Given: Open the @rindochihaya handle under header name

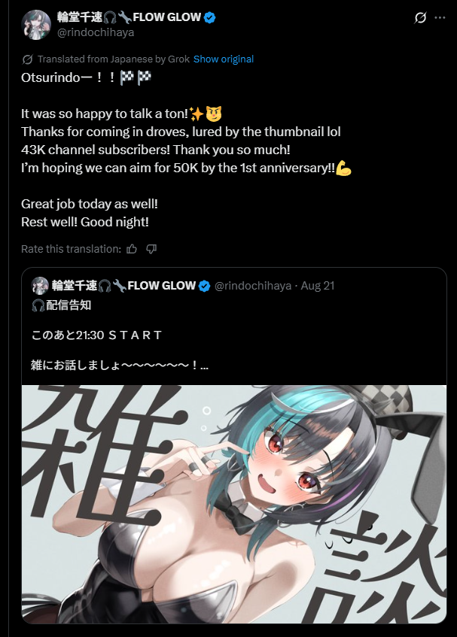Looking at the screenshot, I should point(96,32).
